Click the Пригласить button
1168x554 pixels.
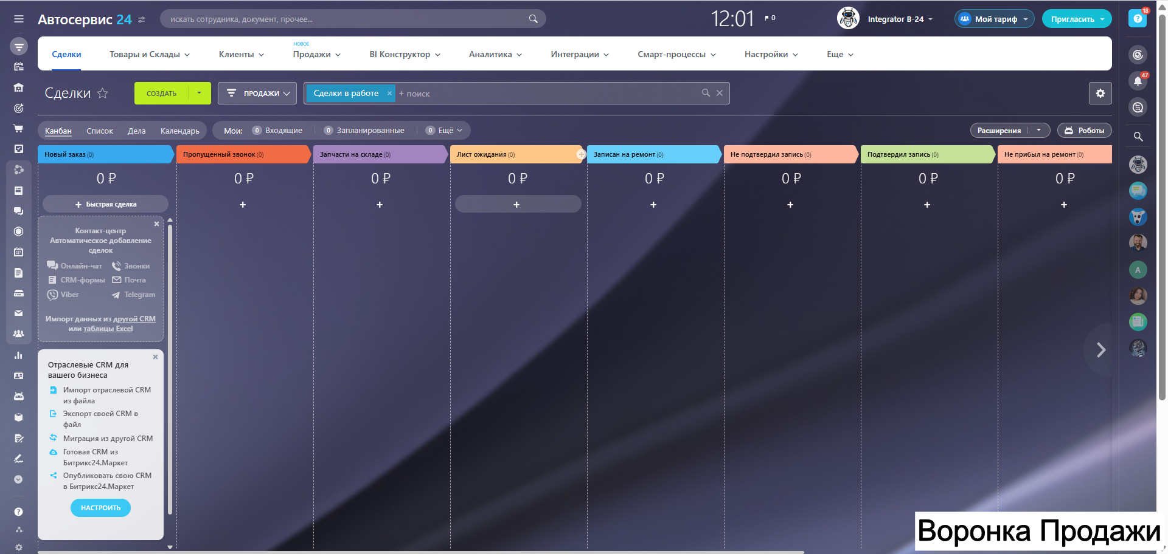1077,19
